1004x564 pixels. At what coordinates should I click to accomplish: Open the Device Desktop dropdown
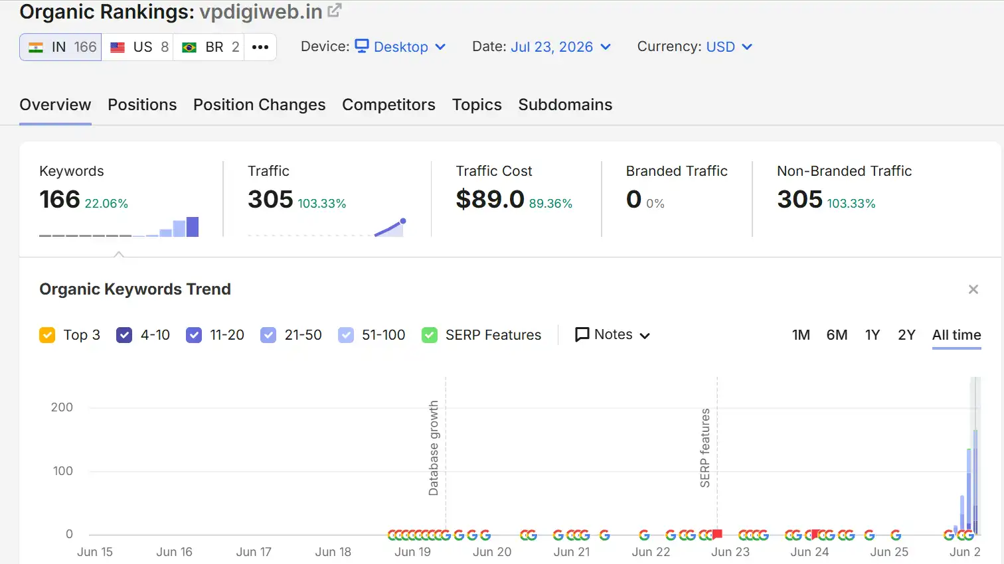point(400,46)
